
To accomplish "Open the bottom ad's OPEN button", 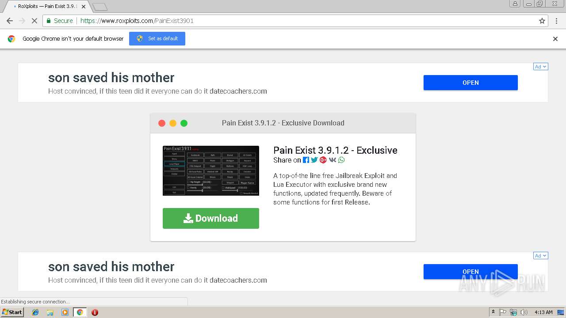I will (x=470, y=272).
